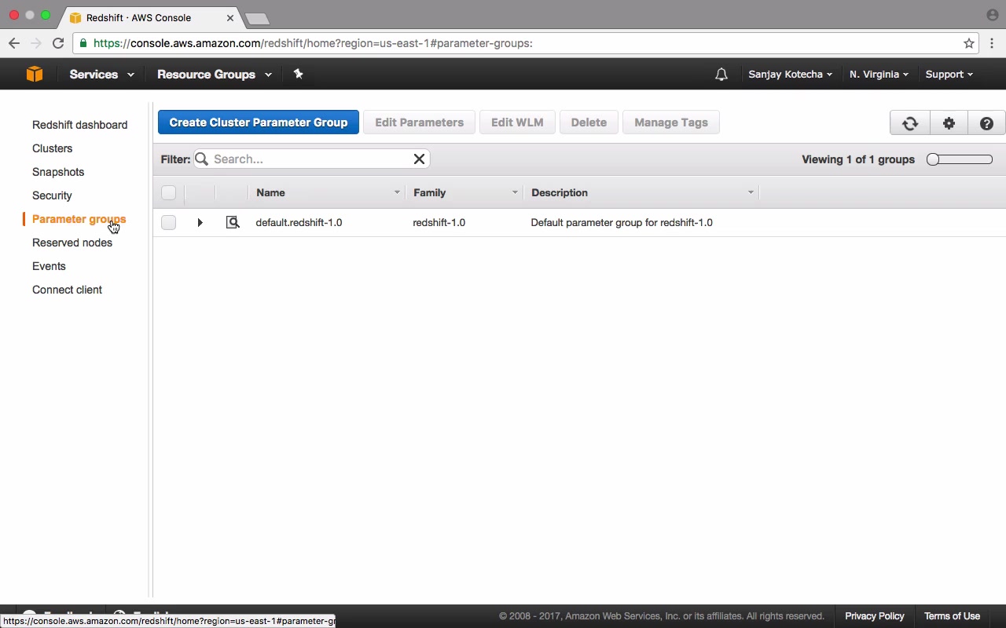
Task: Click the Edit WLM button
Action: click(x=517, y=122)
